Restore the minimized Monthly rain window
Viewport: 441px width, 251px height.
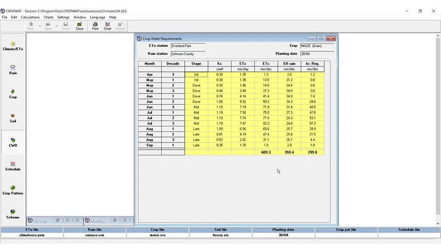(115, 221)
